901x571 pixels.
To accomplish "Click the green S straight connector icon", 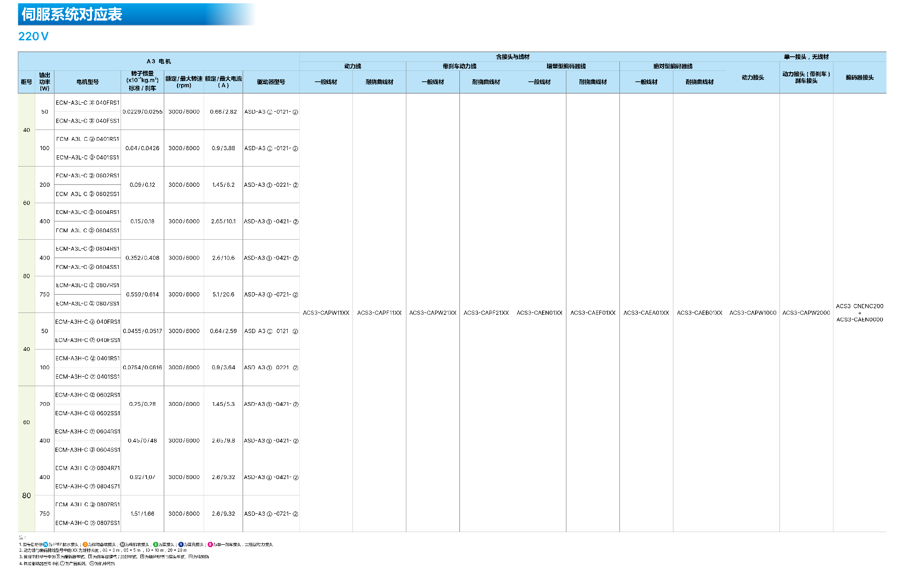I will (156, 545).
